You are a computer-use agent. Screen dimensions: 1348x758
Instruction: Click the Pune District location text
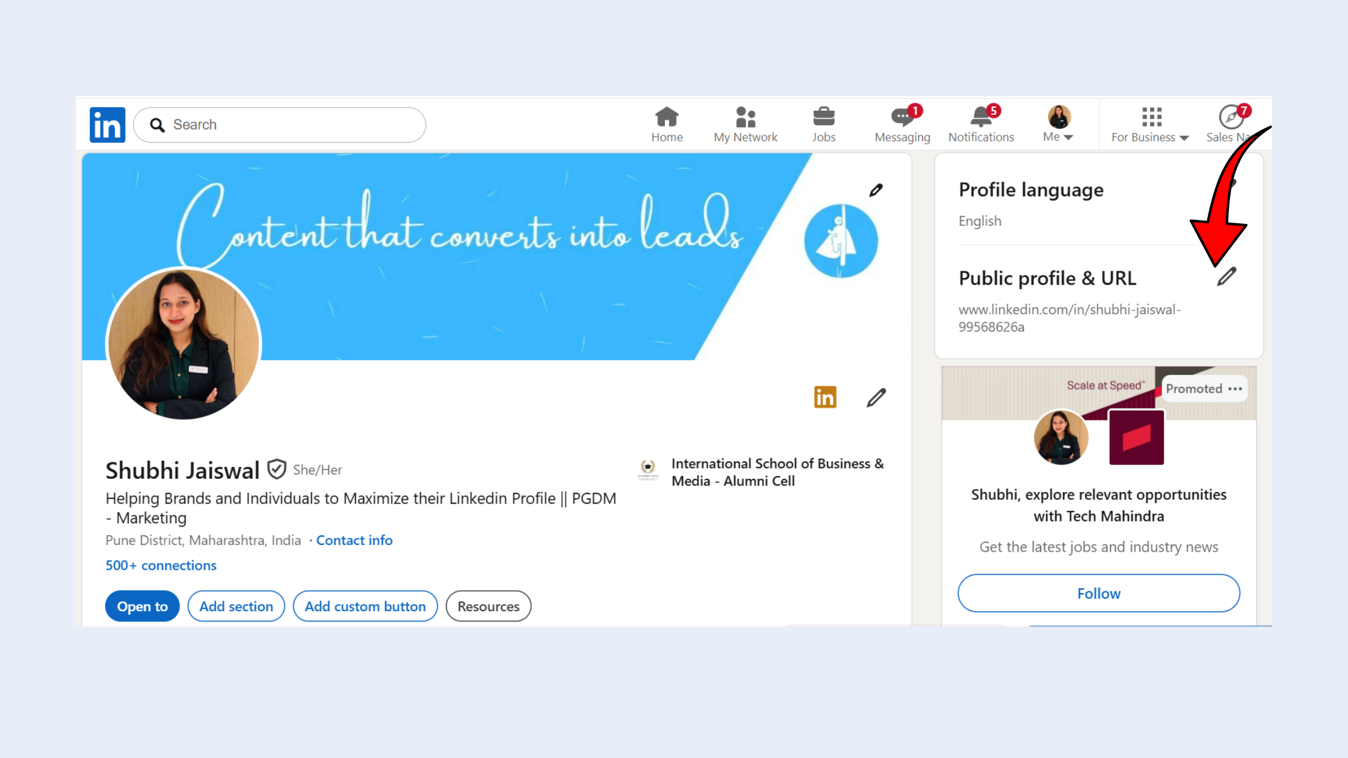tap(203, 540)
